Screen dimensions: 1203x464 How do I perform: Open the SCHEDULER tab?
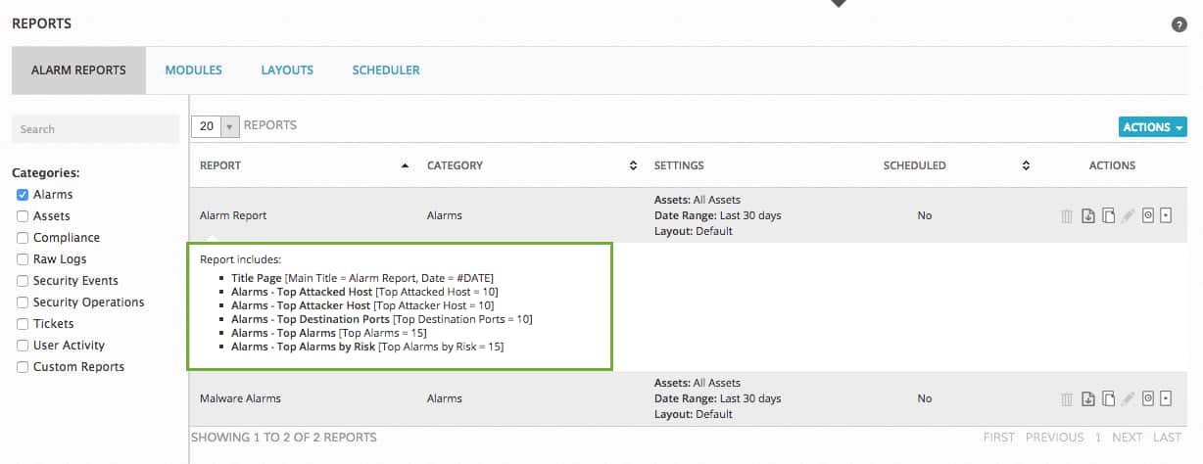(386, 70)
